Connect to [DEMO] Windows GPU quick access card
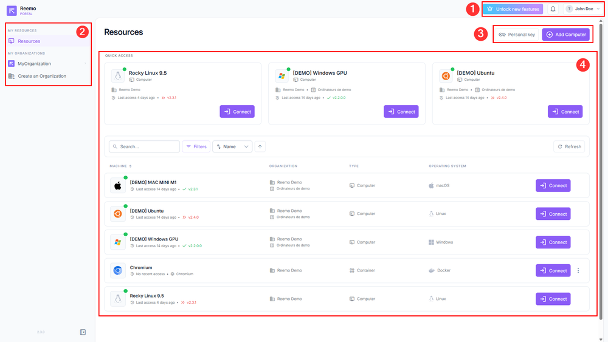This screenshot has height=342, width=608. 401,112
